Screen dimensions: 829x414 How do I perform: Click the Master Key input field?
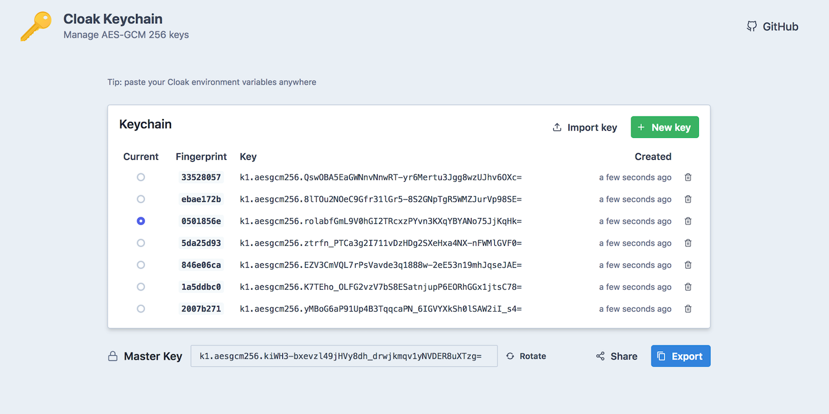click(x=344, y=356)
